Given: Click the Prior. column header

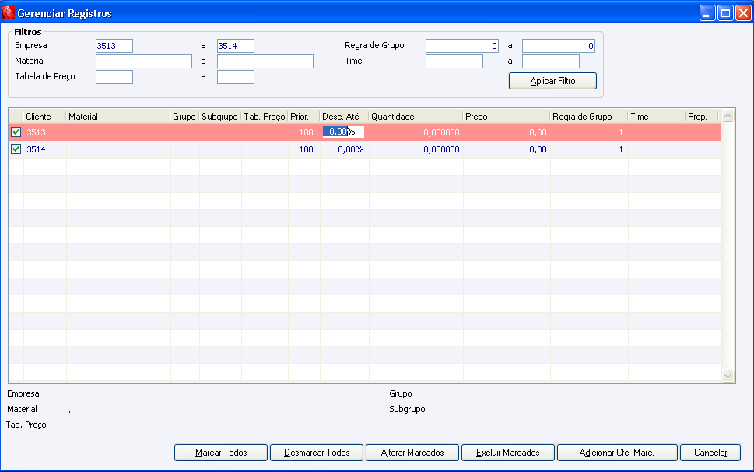Looking at the screenshot, I should pyautogui.click(x=304, y=117).
